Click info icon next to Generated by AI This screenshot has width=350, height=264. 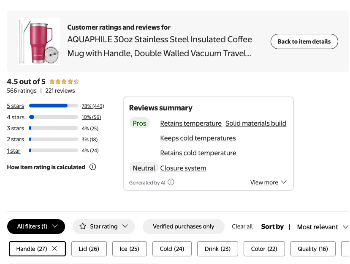pyautogui.click(x=171, y=182)
